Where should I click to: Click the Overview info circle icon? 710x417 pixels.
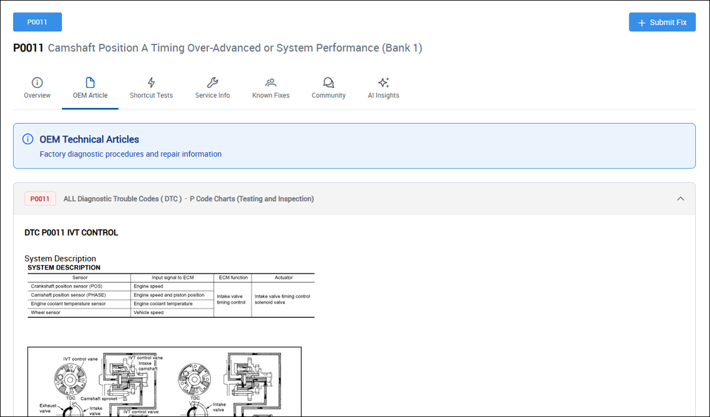pyautogui.click(x=37, y=83)
